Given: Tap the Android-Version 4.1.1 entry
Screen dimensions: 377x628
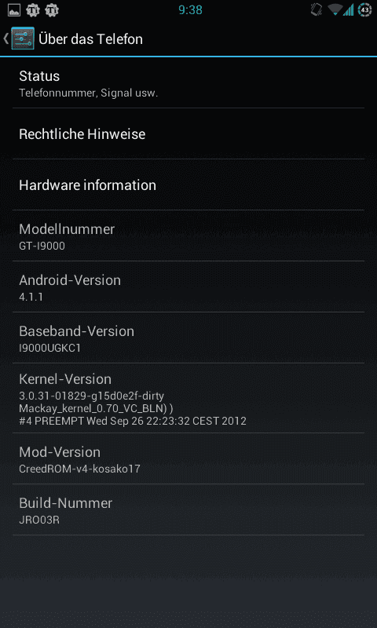Looking at the screenshot, I should (x=188, y=287).
